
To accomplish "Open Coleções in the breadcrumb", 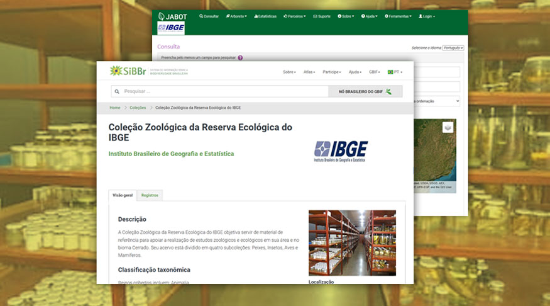I will click(x=138, y=108).
